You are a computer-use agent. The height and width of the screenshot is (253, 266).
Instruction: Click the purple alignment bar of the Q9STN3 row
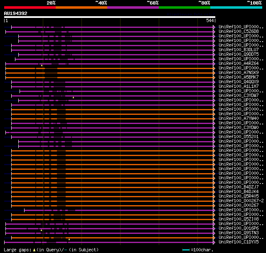pyautogui.click(x=109, y=233)
